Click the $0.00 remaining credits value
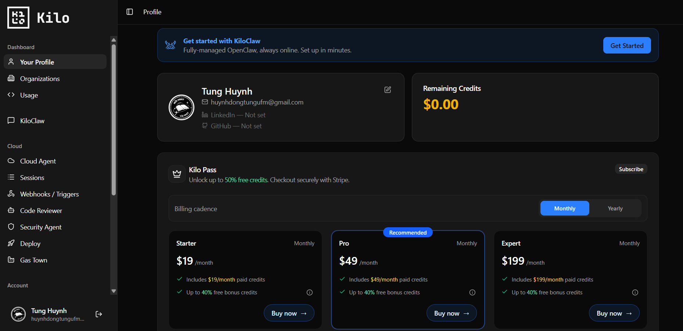This screenshot has width=683, height=331. 441,104
